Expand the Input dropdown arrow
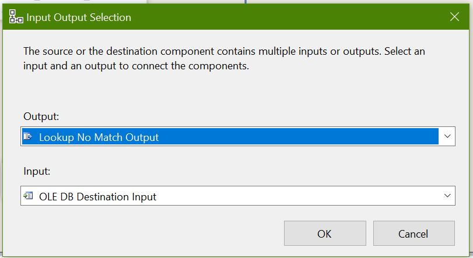The width and height of the screenshot is (473, 258). click(447, 196)
